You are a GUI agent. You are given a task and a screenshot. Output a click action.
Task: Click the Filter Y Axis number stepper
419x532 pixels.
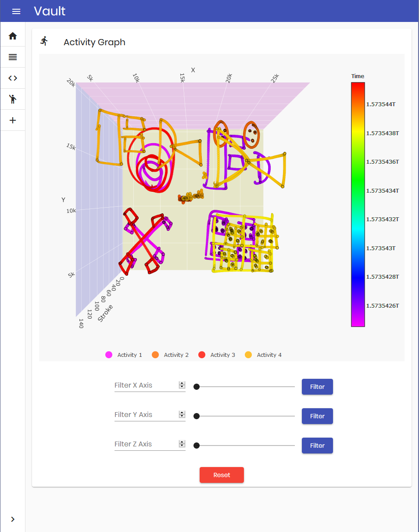182,415
